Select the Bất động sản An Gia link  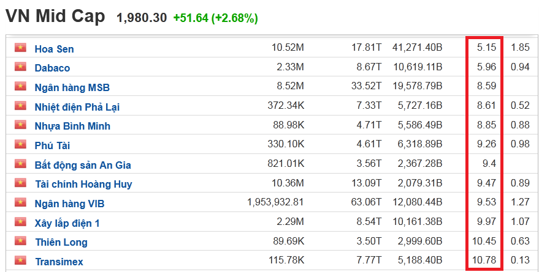point(83,165)
